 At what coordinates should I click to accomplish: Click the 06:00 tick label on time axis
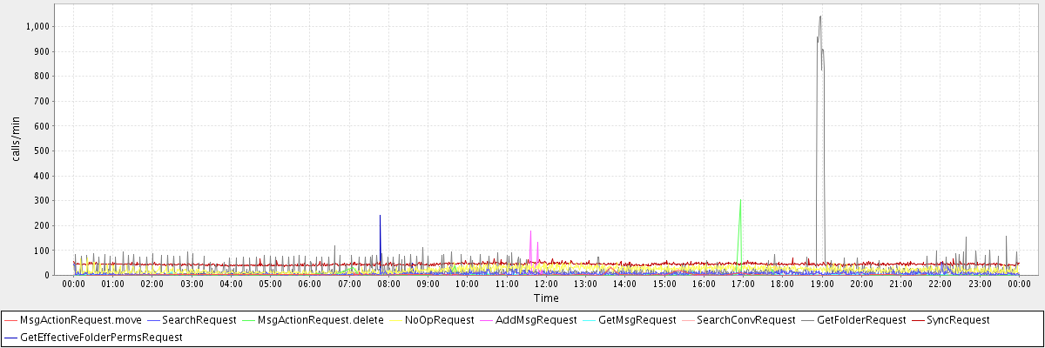point(310,284)
